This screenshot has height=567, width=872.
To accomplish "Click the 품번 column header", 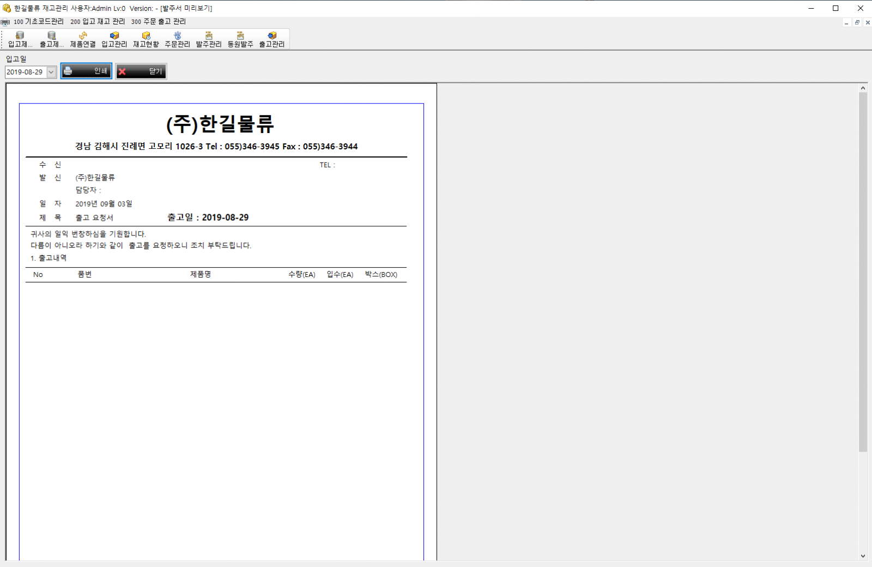I will (85, 274).
